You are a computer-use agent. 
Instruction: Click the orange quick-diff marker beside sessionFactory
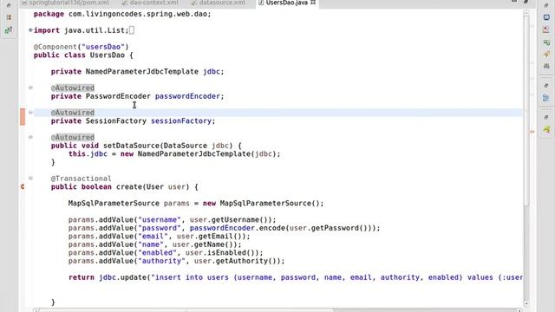(23, 117)
